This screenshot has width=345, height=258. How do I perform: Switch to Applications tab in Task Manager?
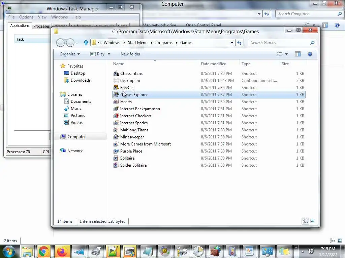(x=20, y=26)
